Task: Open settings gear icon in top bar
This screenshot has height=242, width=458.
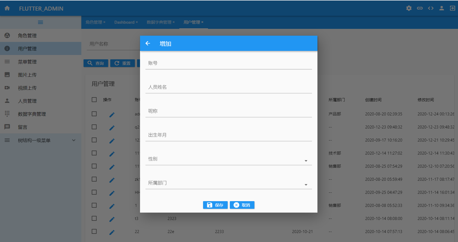Action: coord(409,8)
